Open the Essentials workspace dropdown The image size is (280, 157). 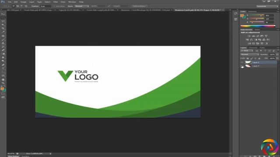(x=267, y=6)
